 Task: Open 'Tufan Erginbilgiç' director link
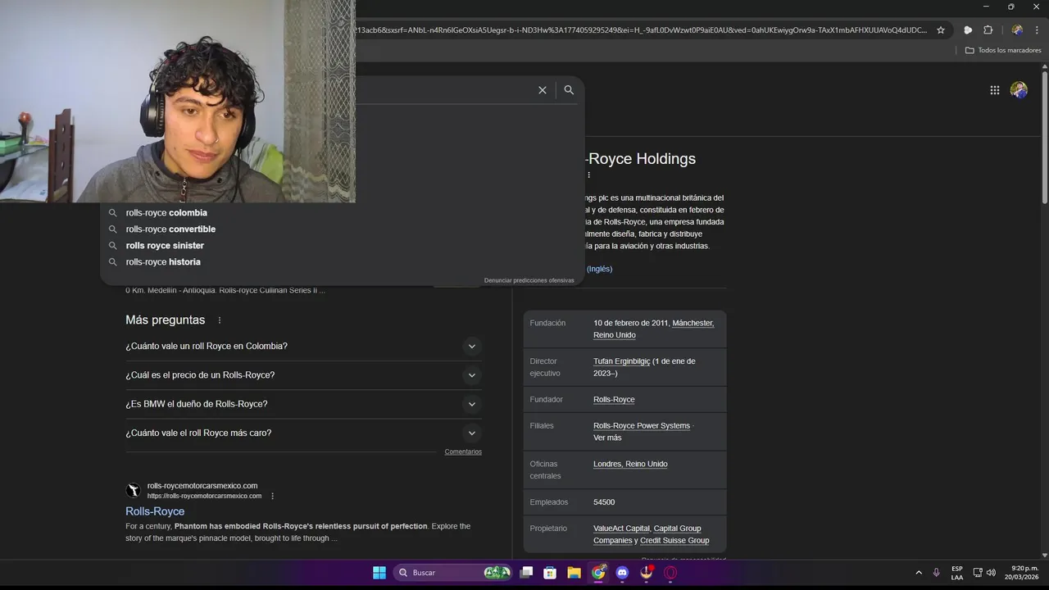pos(621,361)
